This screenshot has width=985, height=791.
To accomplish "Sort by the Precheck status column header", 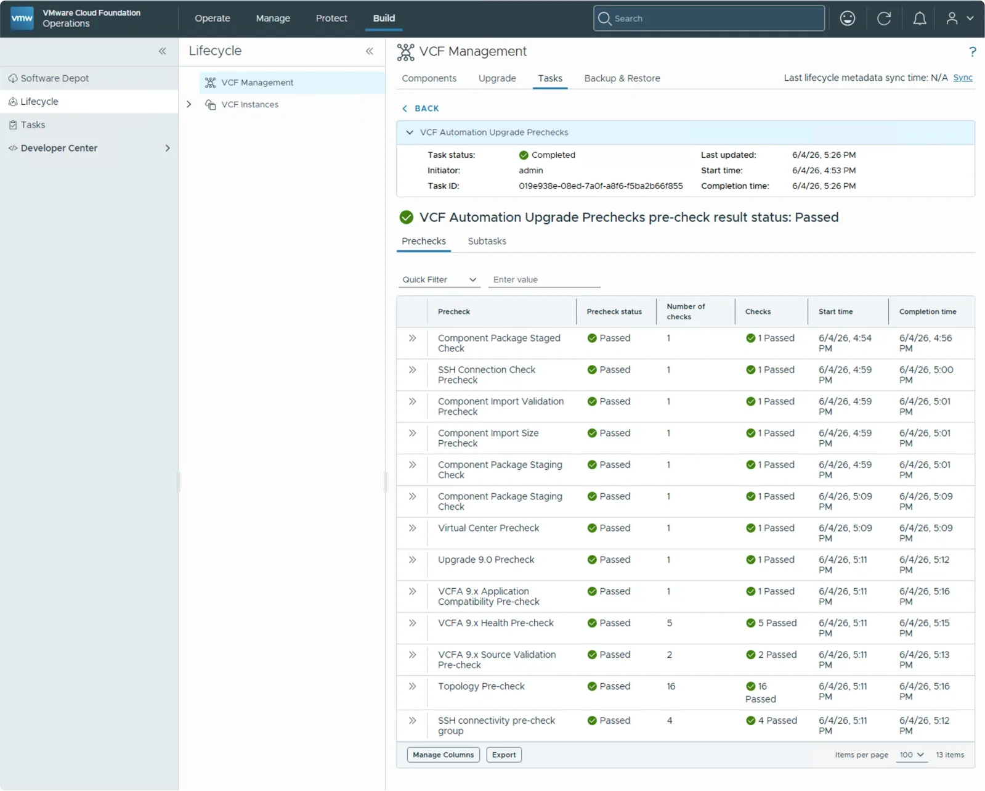I will (614, 312).
